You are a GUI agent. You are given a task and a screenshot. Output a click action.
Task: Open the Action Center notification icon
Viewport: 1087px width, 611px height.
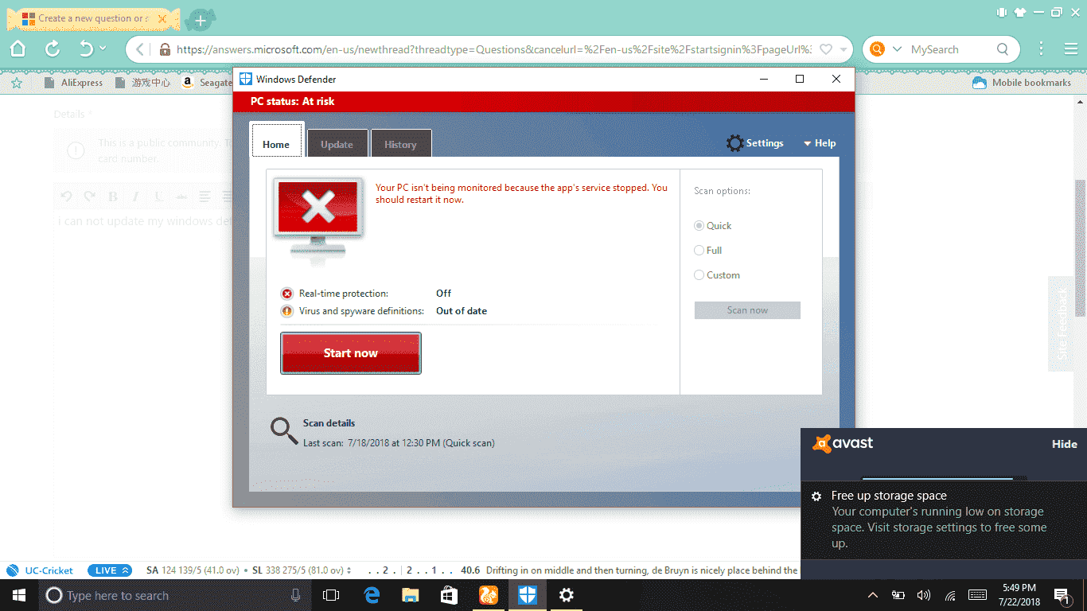1062,595
